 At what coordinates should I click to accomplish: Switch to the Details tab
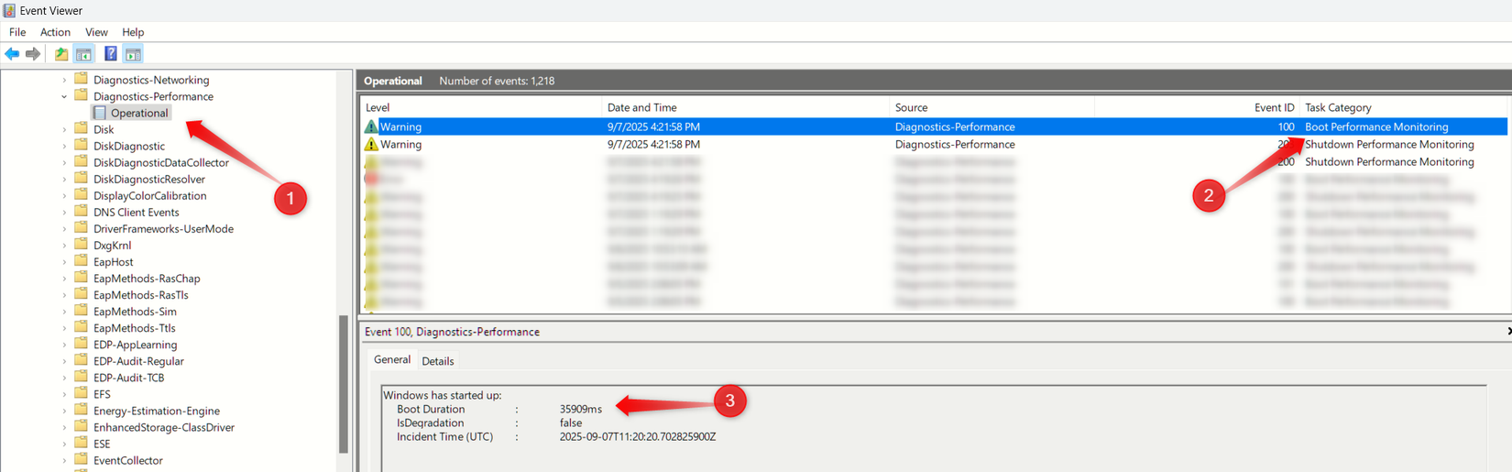tap(437, 361)
